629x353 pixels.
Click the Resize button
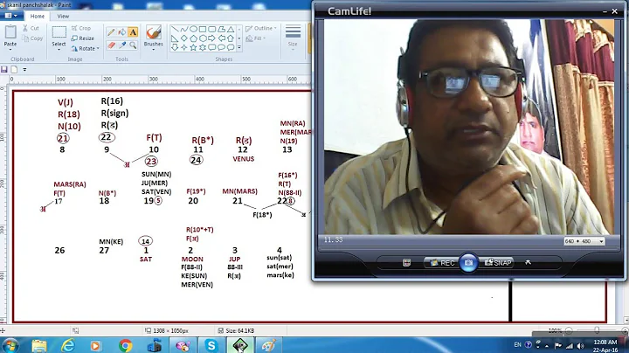coord(83,38)
